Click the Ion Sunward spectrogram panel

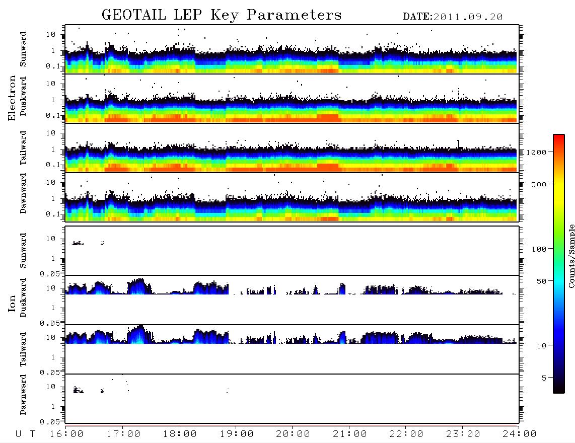coord(292,251)
